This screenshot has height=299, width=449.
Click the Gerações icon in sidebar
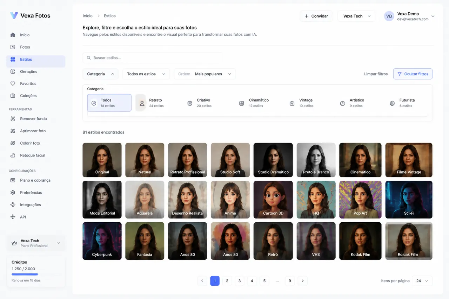[13, 71]
